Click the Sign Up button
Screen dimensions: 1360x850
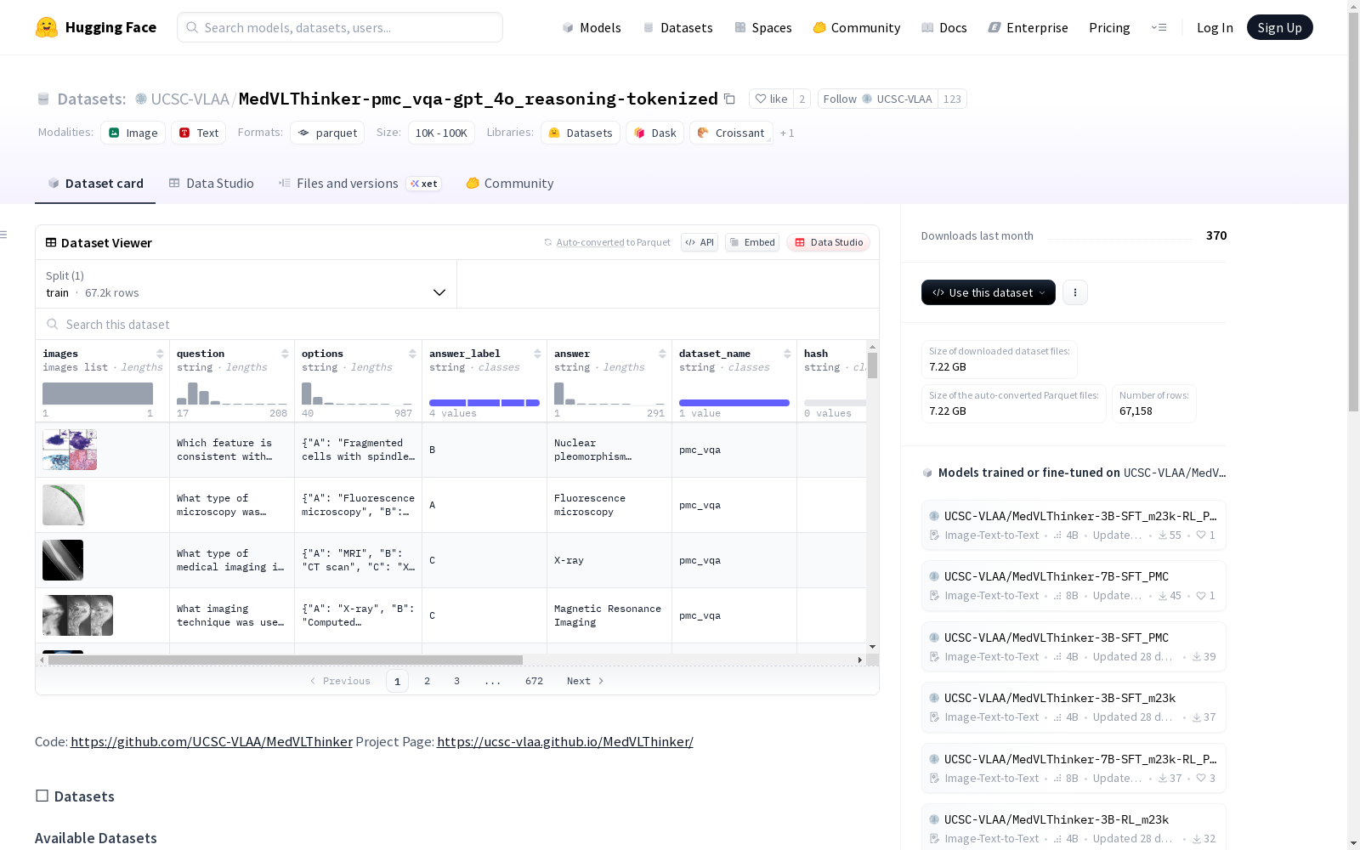pos(1279,27)
